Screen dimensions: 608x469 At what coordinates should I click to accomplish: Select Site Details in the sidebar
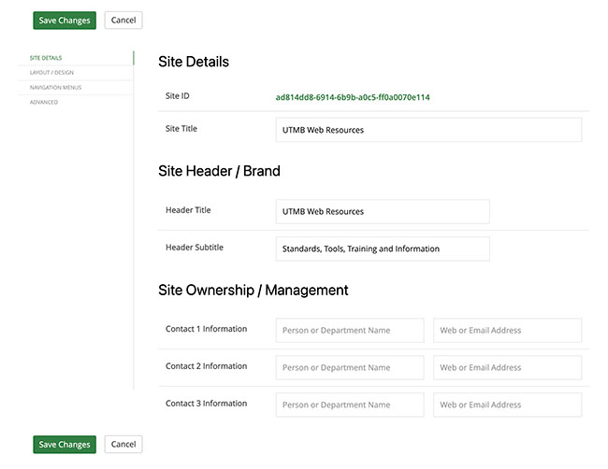(x=45, y=58)
